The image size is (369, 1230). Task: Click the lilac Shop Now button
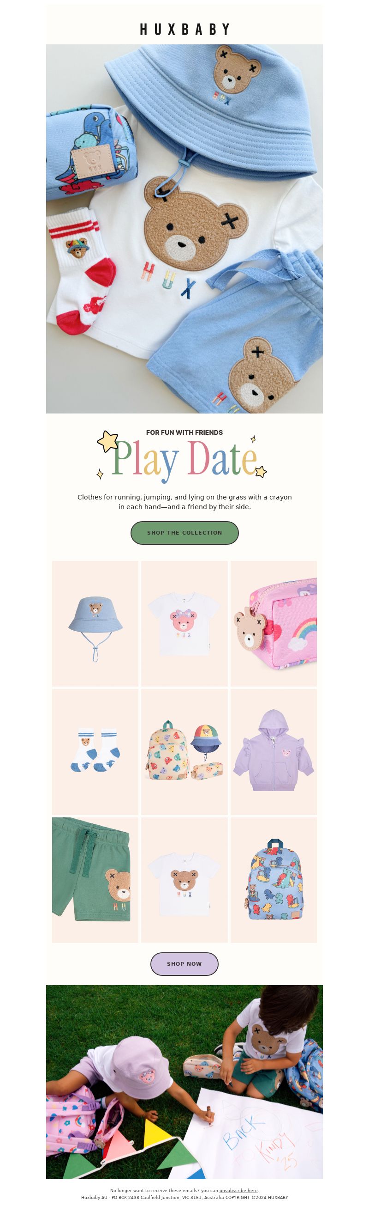coord(184,963)
